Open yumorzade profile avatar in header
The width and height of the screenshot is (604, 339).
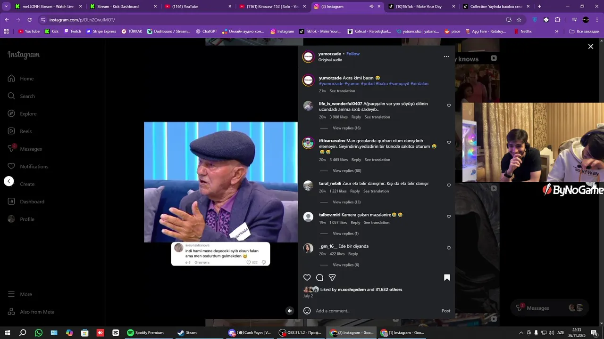(x=308, y=56)
